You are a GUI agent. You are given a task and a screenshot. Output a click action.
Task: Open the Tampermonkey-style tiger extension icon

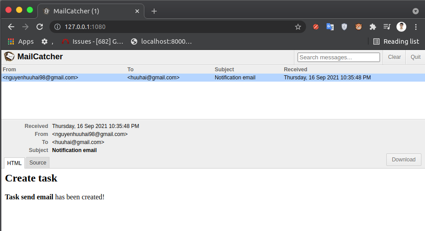tap(359, 27)
